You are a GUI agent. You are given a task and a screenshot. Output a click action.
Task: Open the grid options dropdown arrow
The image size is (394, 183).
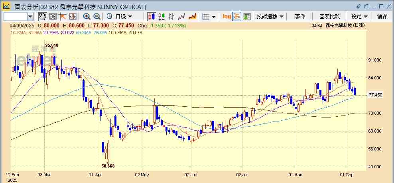[x=214, y=17]
